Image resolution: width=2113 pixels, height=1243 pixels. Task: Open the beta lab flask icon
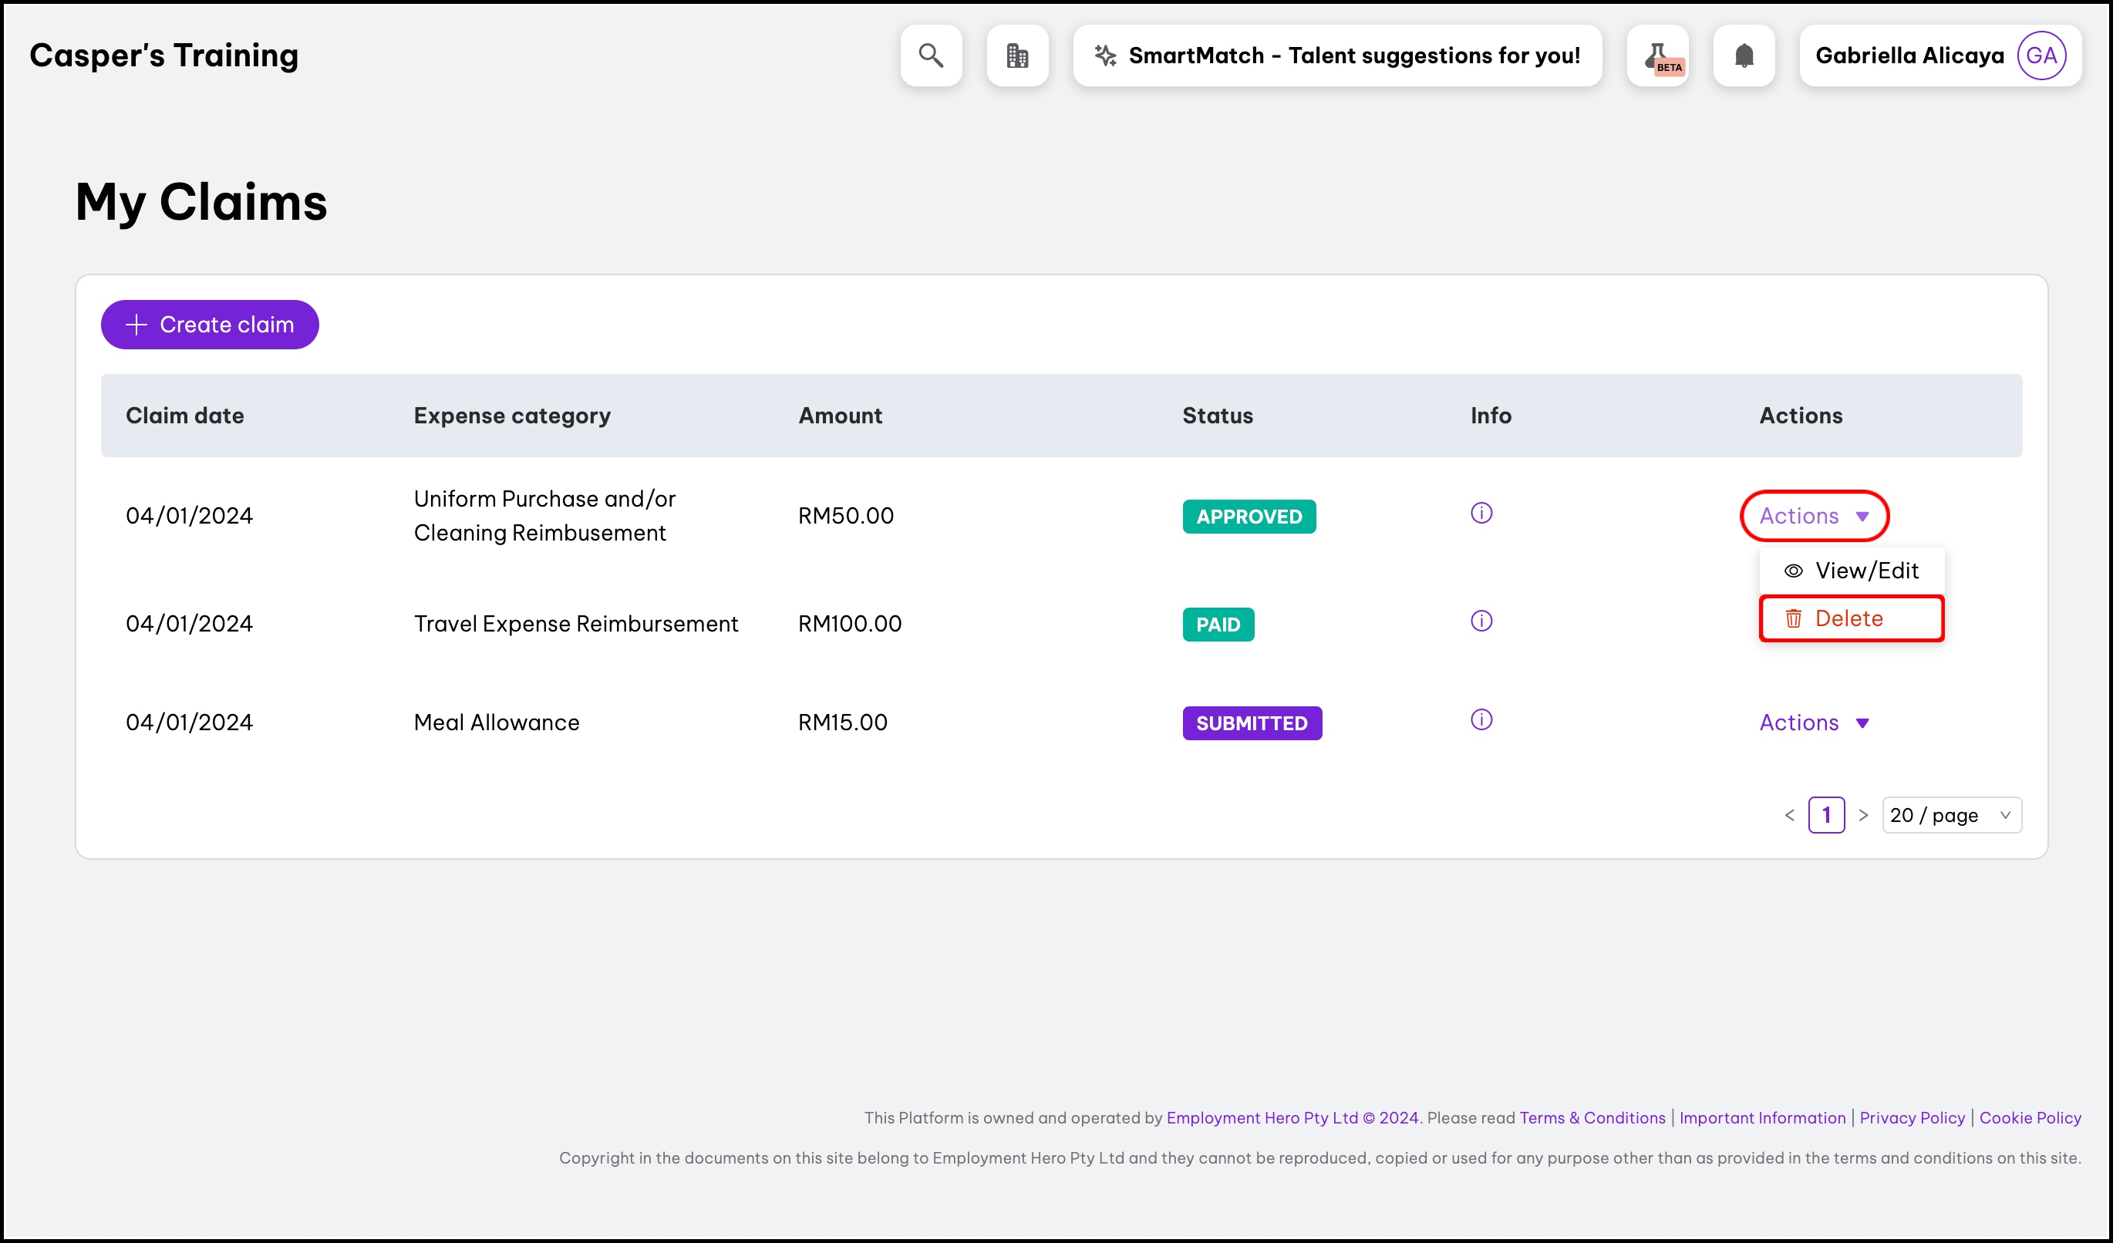coord(1658,56)
